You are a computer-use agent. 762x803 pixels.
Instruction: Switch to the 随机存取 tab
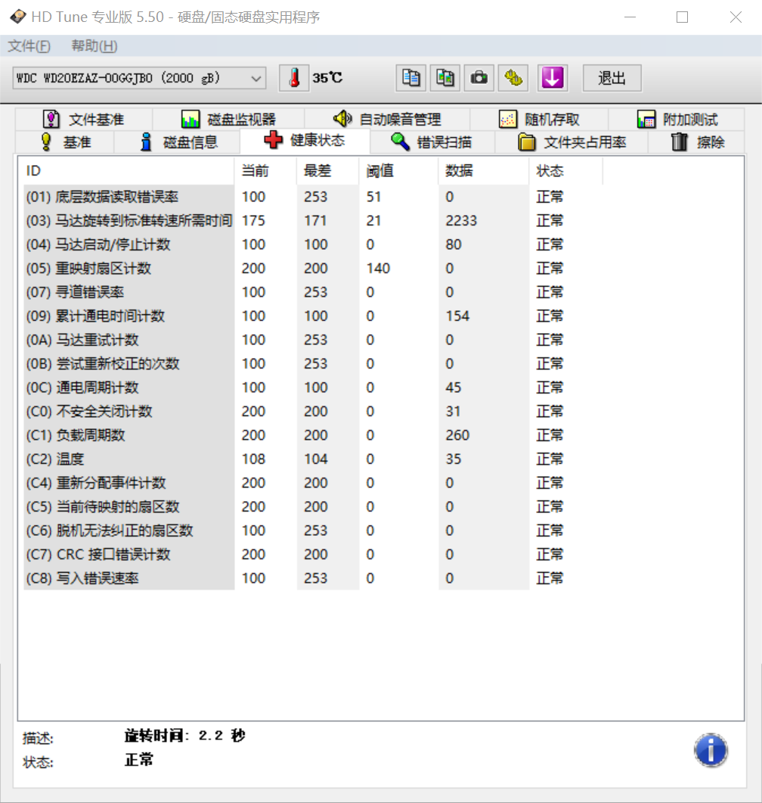click(x=539, y=120)
